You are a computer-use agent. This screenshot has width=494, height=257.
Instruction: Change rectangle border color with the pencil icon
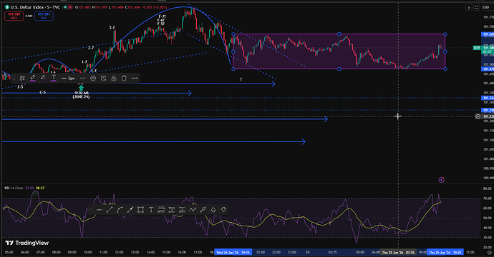click(x=33, y=78)
